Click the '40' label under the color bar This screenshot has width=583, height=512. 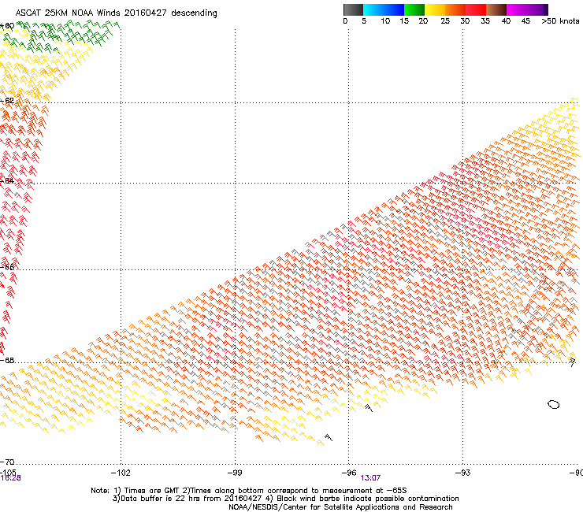(506, 20)
